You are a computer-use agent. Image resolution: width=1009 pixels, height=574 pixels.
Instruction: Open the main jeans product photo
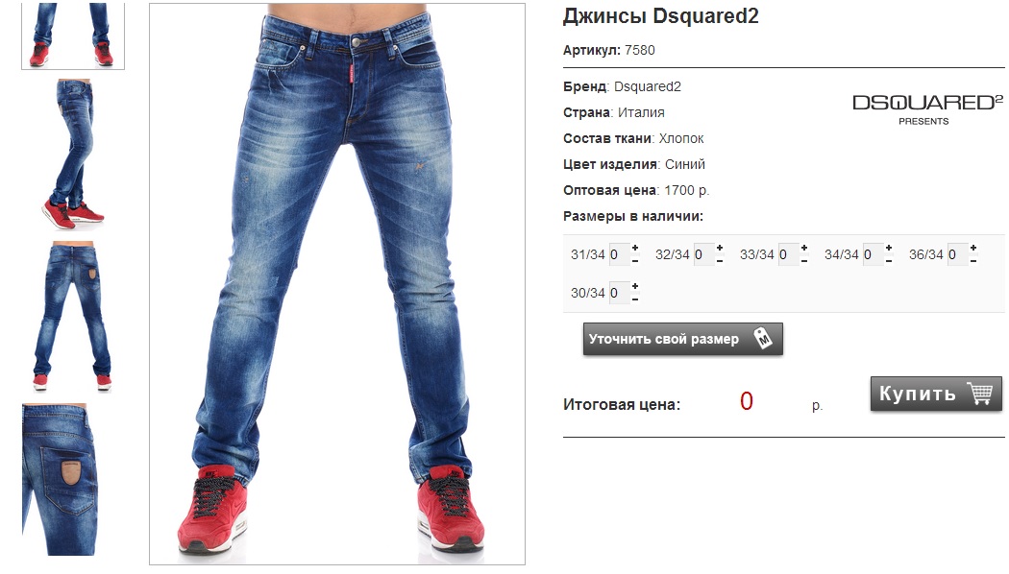point(337,284)
